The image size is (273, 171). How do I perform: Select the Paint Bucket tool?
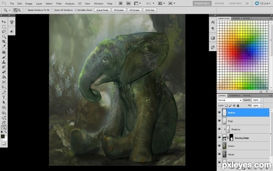tap(4, 77)
